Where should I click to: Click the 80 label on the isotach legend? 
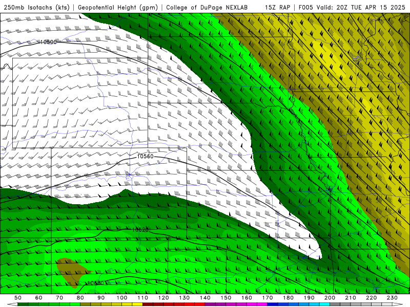click(x=80, y=298)
